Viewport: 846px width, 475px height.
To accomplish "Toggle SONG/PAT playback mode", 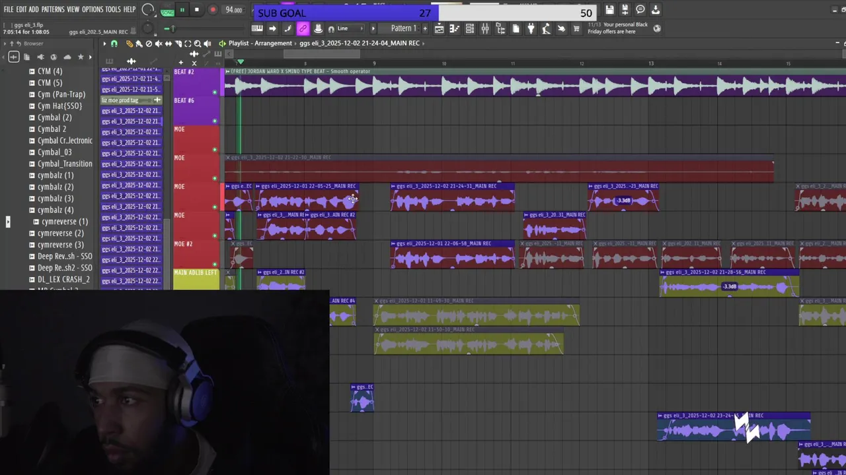I will point(167,11).
